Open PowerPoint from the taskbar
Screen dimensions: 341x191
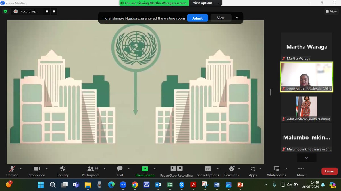(240, 185)
